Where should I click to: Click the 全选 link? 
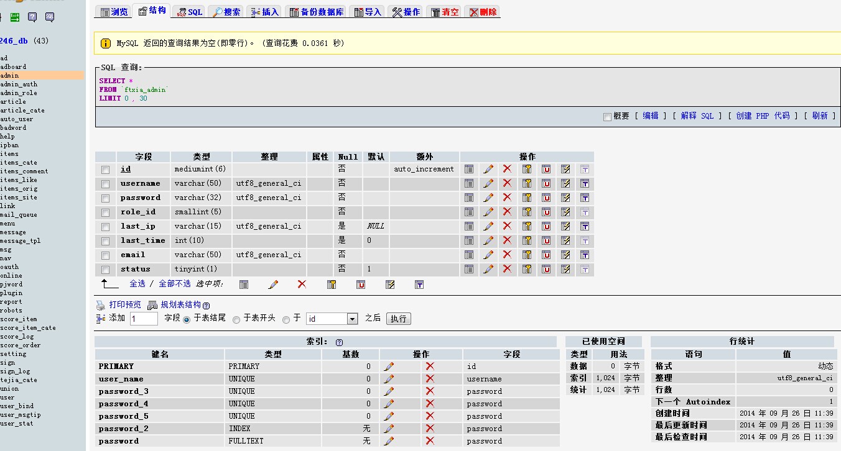click(137, 283)
